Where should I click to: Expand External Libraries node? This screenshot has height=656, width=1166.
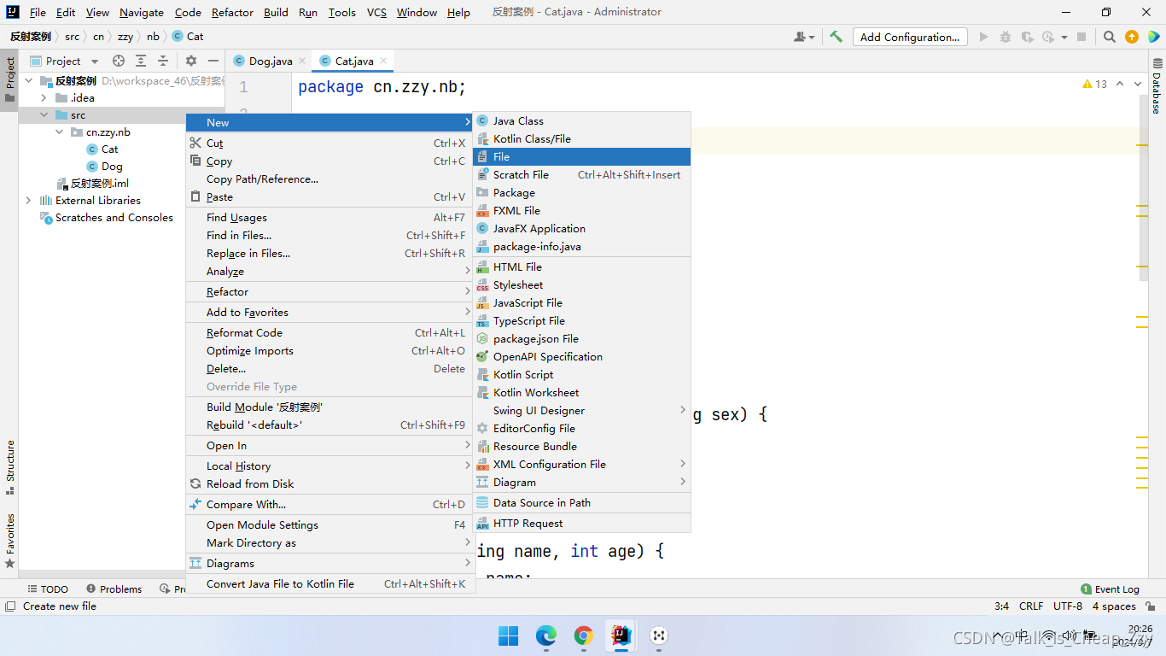coord(29,200)
